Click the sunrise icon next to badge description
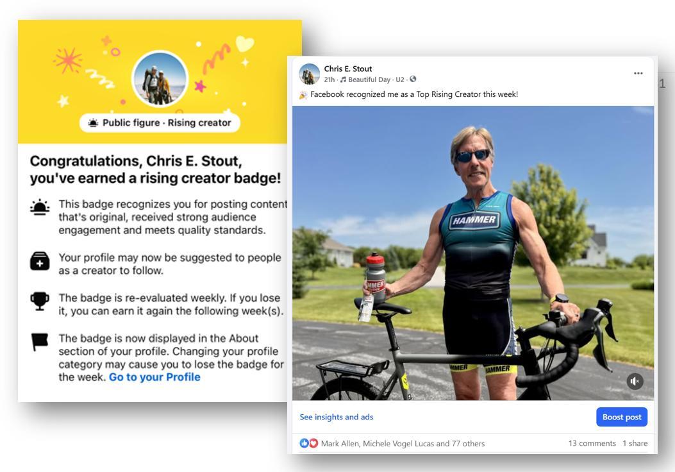Screen dimensions: 675x472 [40, 208]
